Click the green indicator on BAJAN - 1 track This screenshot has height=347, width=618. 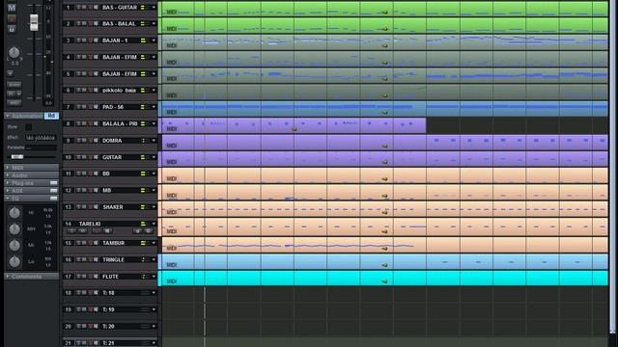143,40
